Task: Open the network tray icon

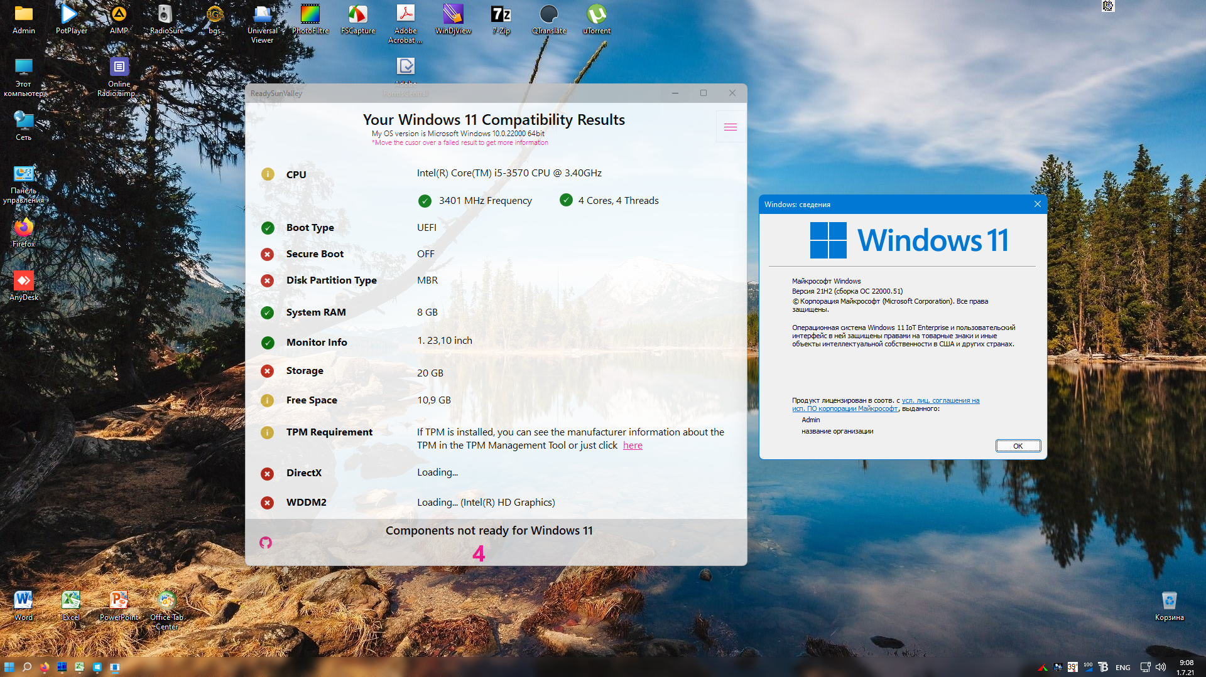Action: pyautogui.click(x=1145, y=667)
